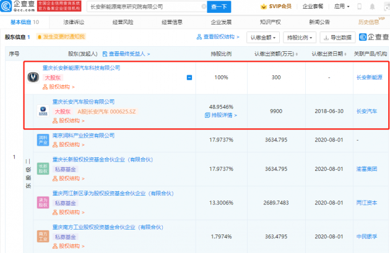
Task: Open 股权结构 under 重庆两江新区承为
Action: coord(69,212)
